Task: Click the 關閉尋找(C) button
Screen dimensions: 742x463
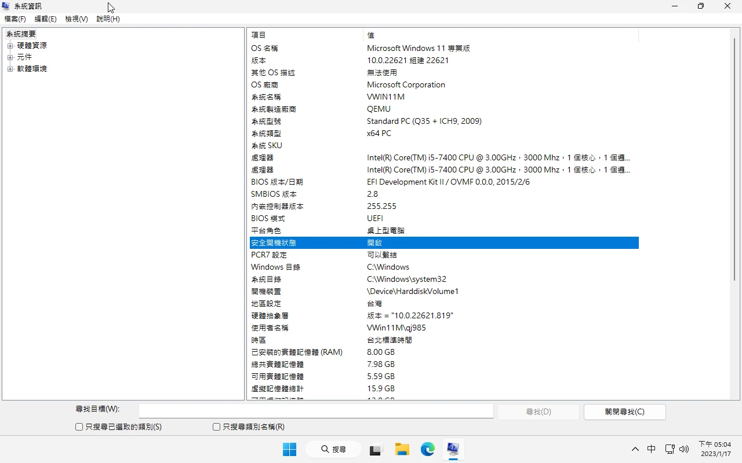Action: [624, 412]
